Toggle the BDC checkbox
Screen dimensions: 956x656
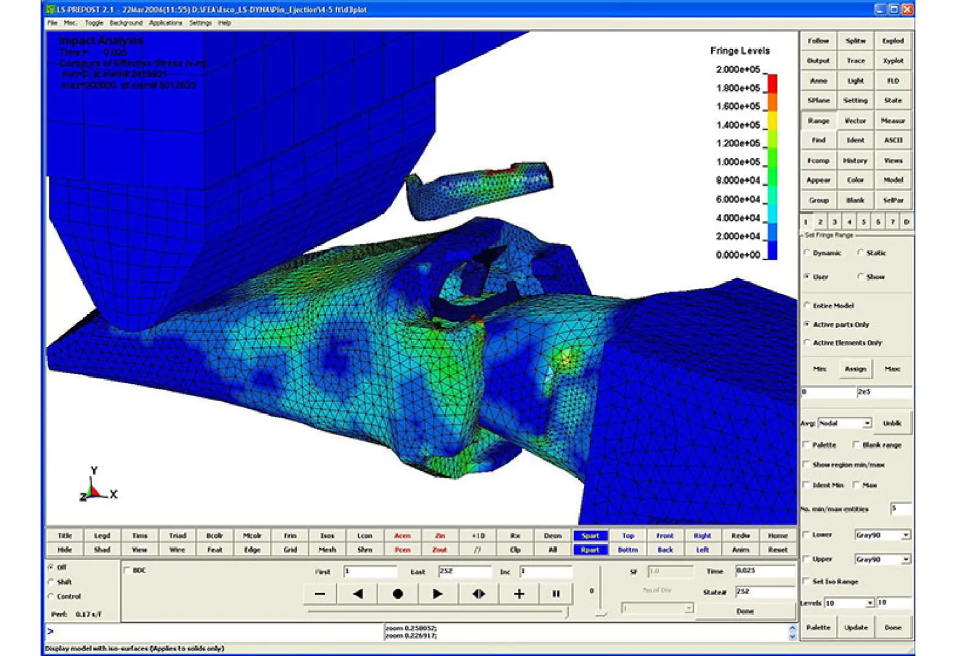pos(127,571)
